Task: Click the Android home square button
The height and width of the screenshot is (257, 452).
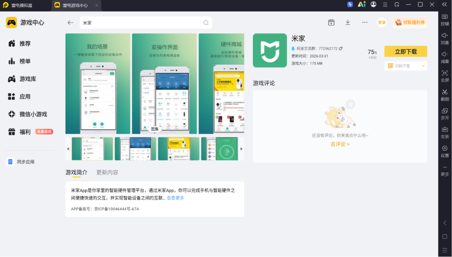Action: [445, 237]
